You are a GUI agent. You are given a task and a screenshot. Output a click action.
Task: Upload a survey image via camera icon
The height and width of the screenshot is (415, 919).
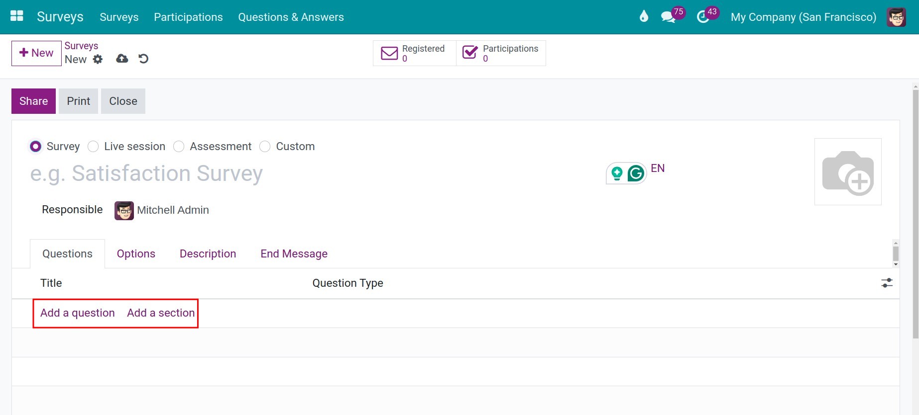click(848, 172)
